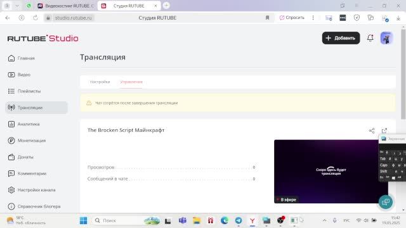This screenshot has height=228, width=406.
Task: Select Трансляции in the sidebar
Action: [37, 108]
